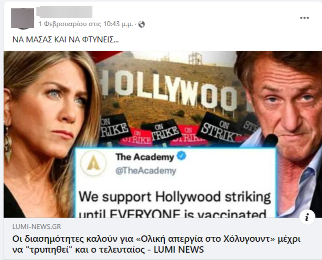Click the info icon on link preview
The width and height of the screenshot is (322, 260).
click(307, 217)
